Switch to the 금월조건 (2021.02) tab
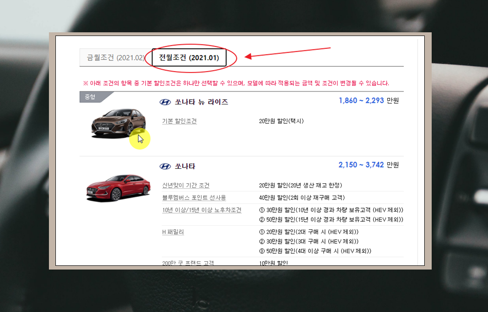This screenshot has width=488, height=312. click(116, 58)
